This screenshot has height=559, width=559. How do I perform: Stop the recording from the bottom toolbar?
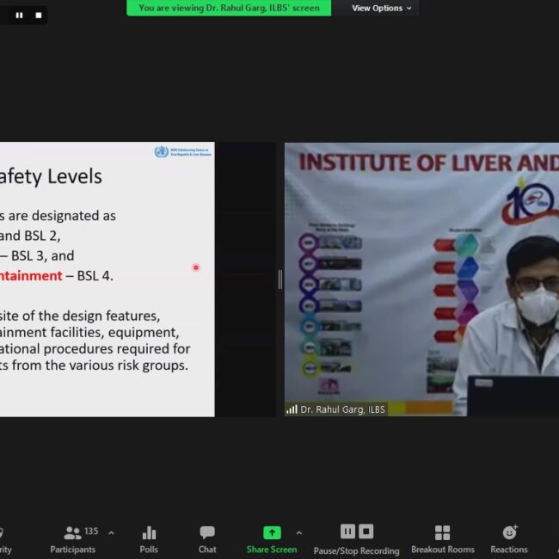click(366, 531)
